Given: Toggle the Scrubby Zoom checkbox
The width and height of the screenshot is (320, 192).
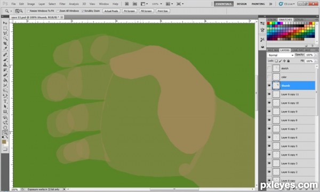Looking at the screenshot, I should point(83,11).
